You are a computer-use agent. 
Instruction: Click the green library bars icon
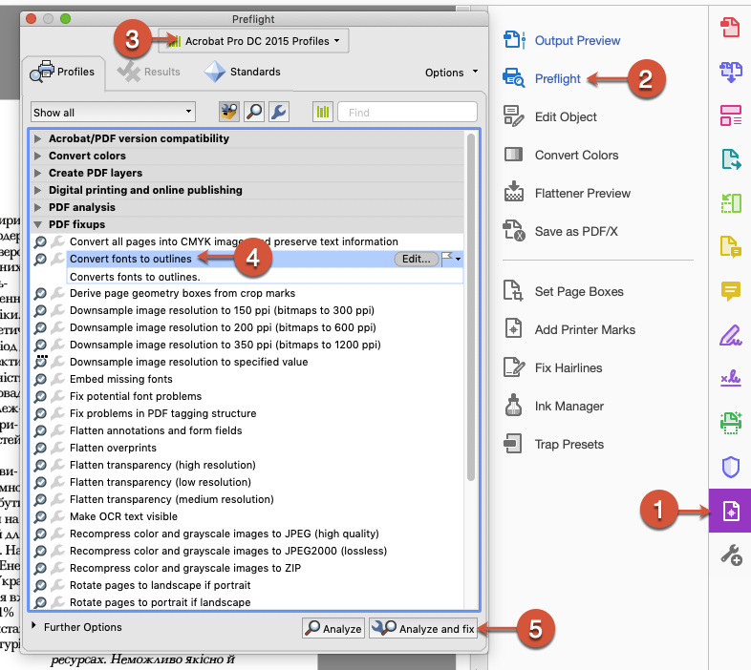[x=323, y=113]
